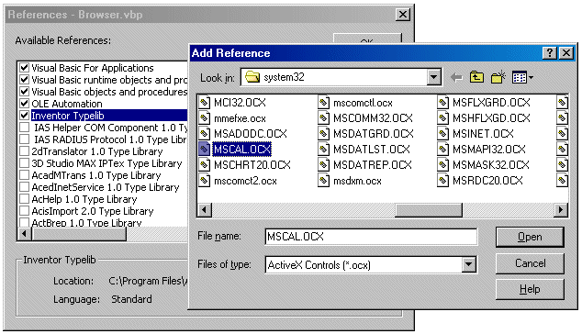Click the MSDATLST.OCX file icon
The height and width of the screenshot is (334, 582).
[x=324, y=150]
